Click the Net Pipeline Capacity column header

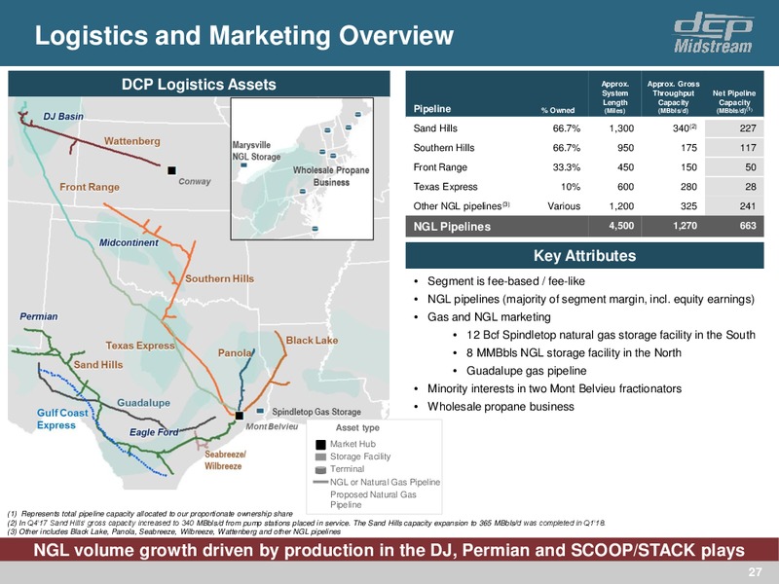pyautogui.click(x=734, y=102)
